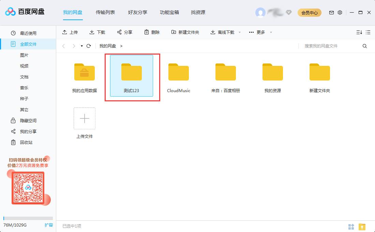Click the 删除 delete toolbar button
Image resolution: width=375 pixels, height=232 pixels.
(152, 32)
